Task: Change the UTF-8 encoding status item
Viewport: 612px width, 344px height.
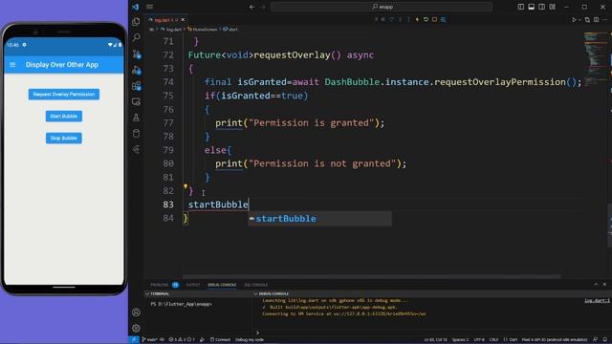Action: click(479, 340)
